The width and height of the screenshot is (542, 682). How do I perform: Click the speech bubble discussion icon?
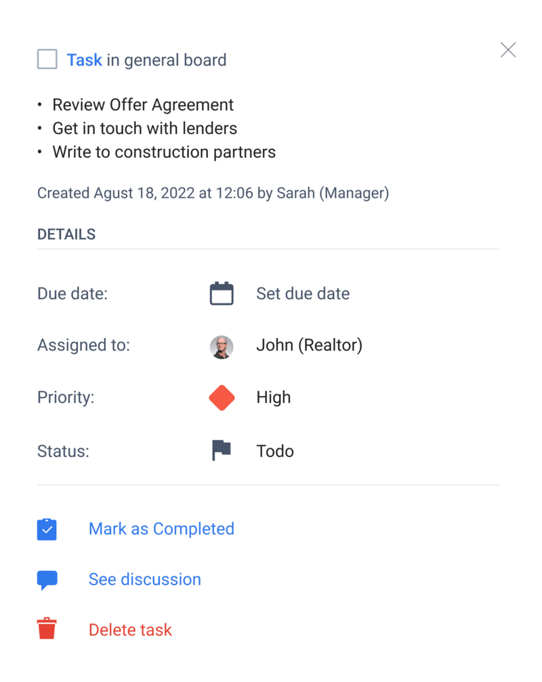47,579
